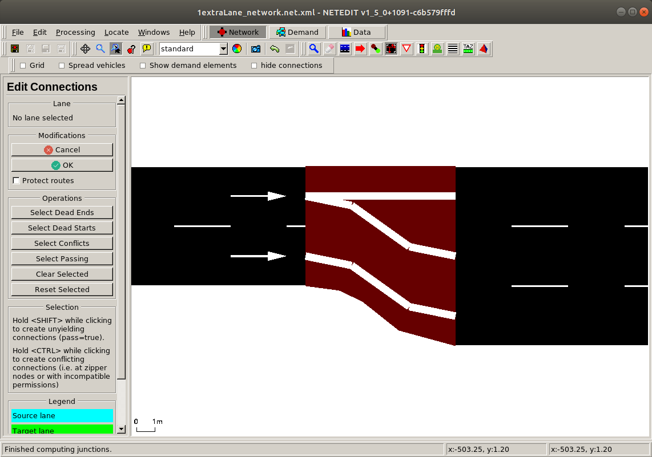
Task: Open the Locate menu
Action: 116,32
